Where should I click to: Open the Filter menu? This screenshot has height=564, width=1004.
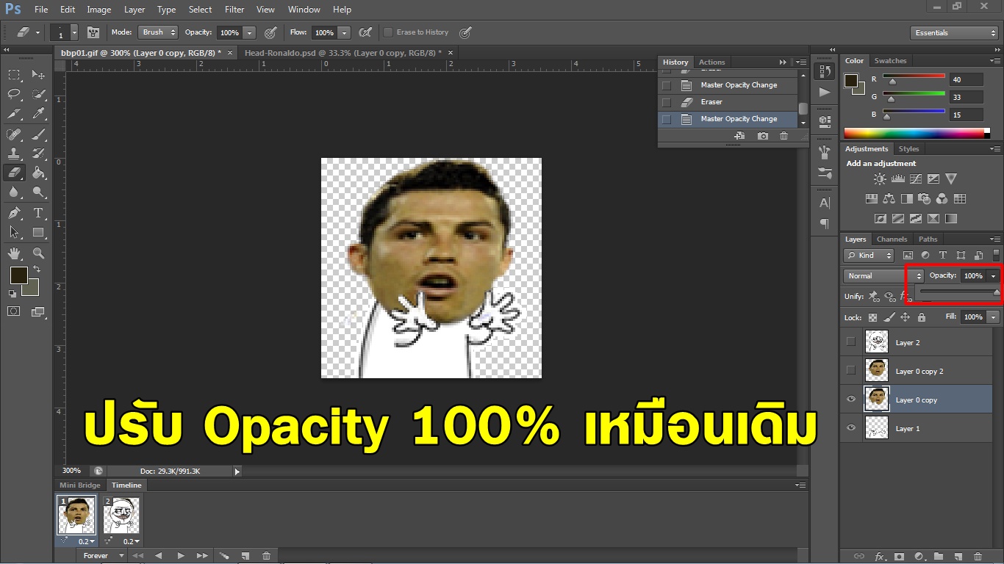234,10
